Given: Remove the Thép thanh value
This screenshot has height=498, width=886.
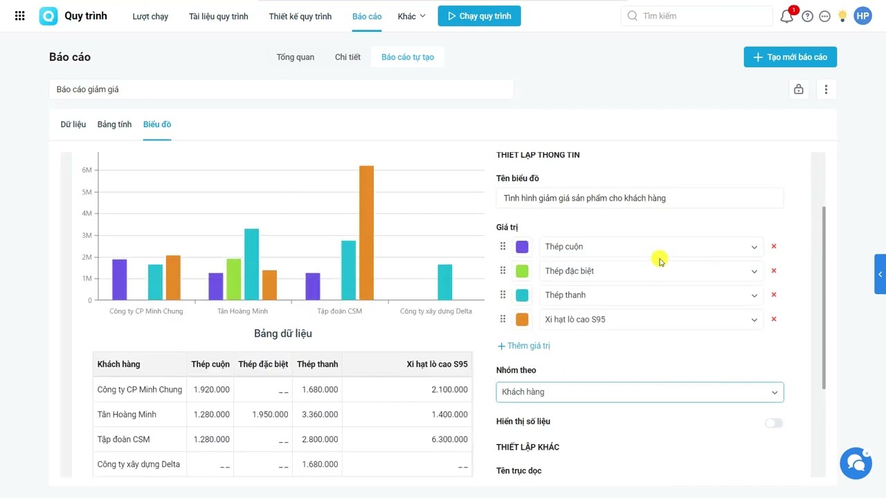Looking at the screenshot, I should pyautogui.click(x=774, y=295).
